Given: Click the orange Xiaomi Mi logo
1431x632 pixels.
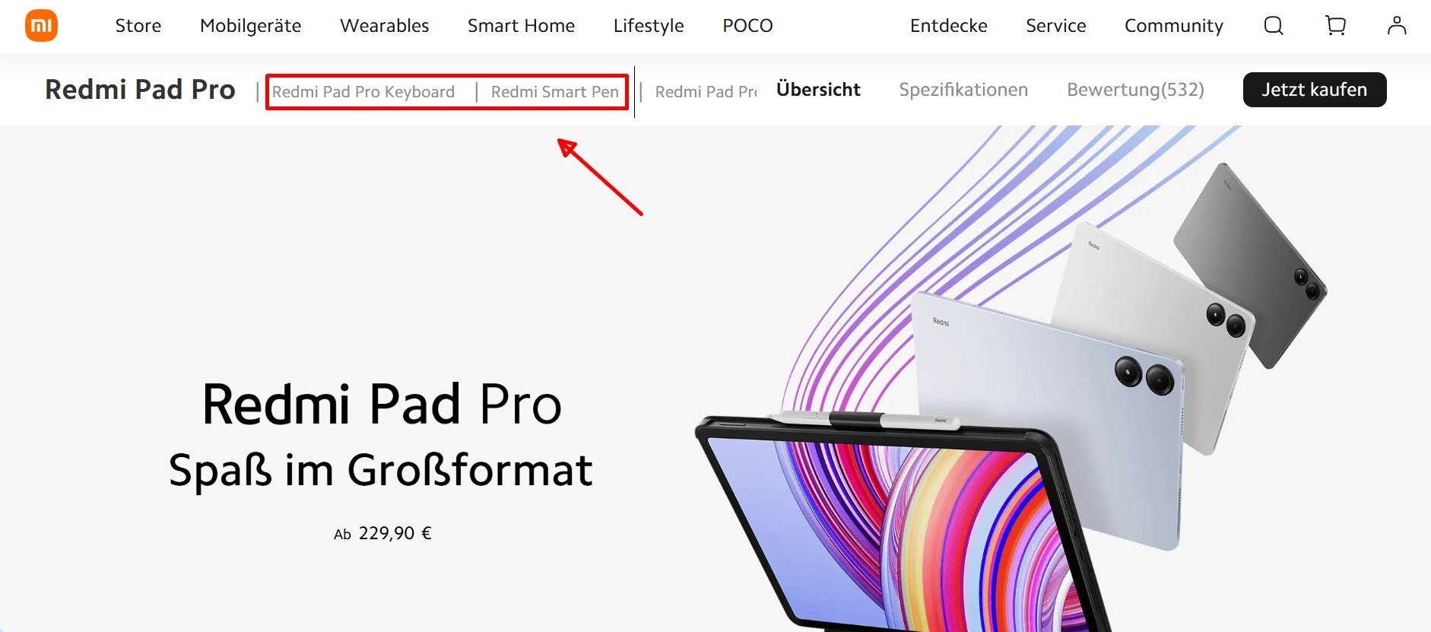Looking at the screenshot, I should pos(41,26).
